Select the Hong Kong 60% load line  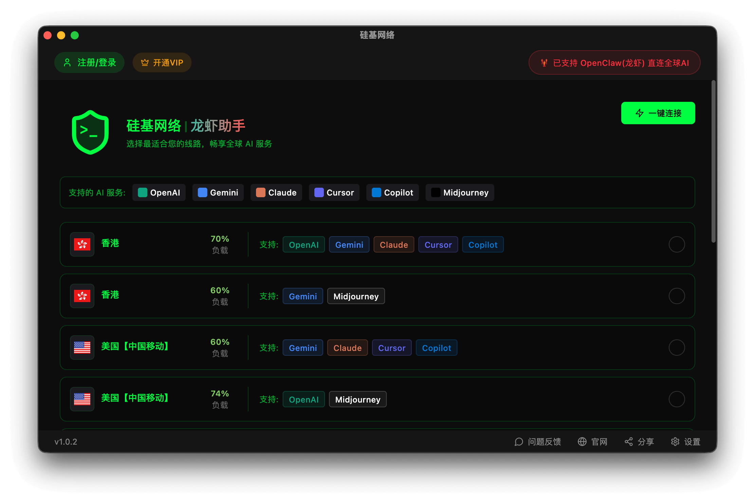tap(677, 296)
